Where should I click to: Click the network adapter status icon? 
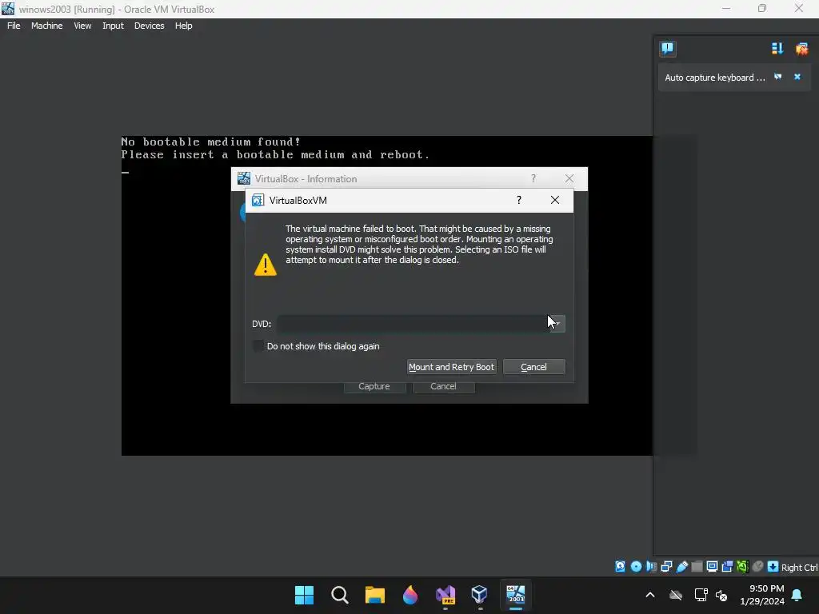coord(666,567)
